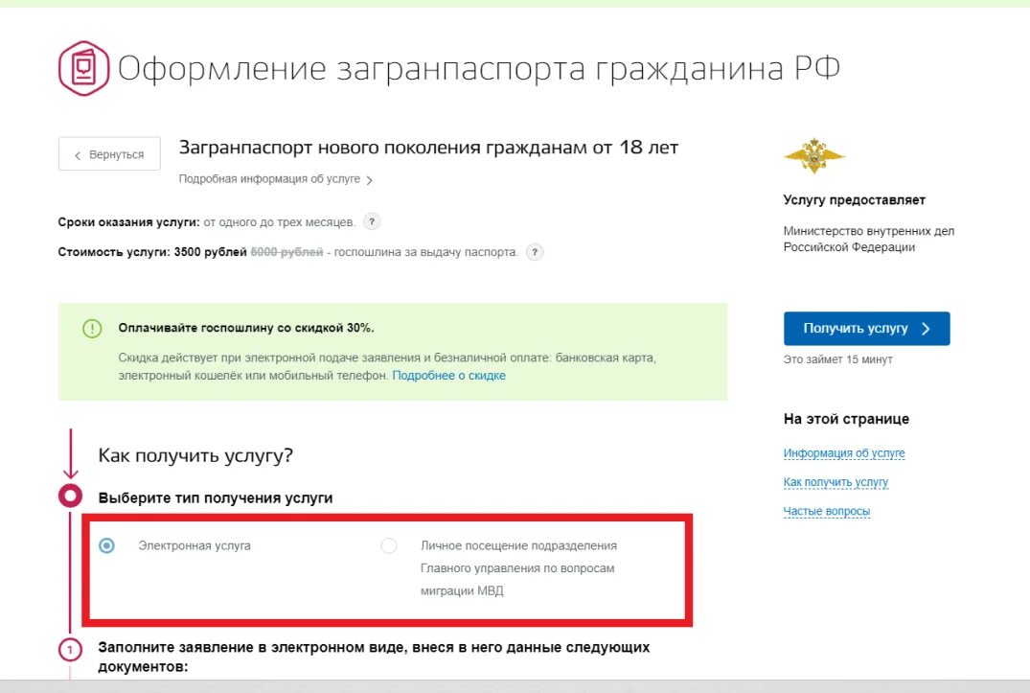Click the passport service hexagon icon

tap(83, 68)
